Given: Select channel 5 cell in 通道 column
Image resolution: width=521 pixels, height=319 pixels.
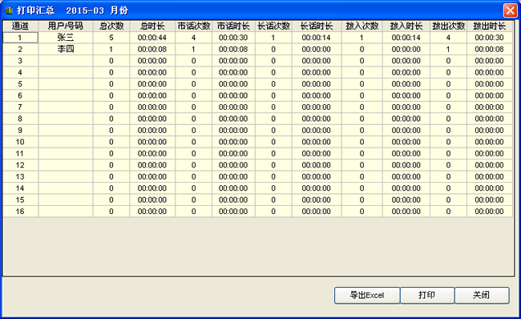Looking at the screenshot, I should pos(20,84).
